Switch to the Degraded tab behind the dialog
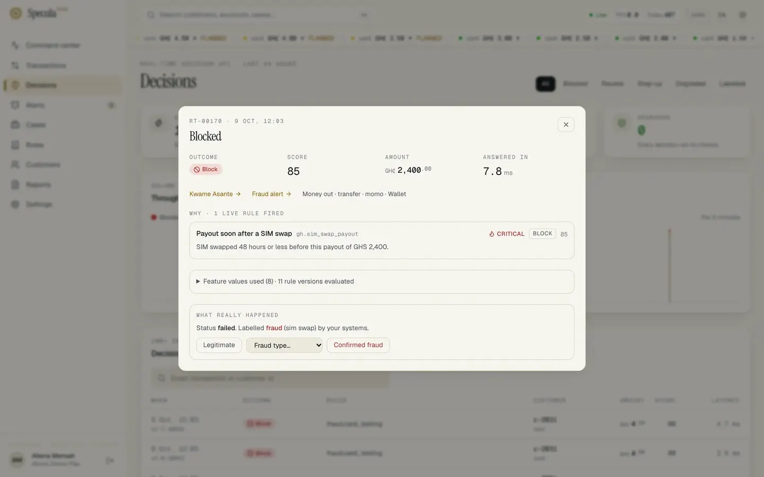The image size is (764, 477). (690, 84)
